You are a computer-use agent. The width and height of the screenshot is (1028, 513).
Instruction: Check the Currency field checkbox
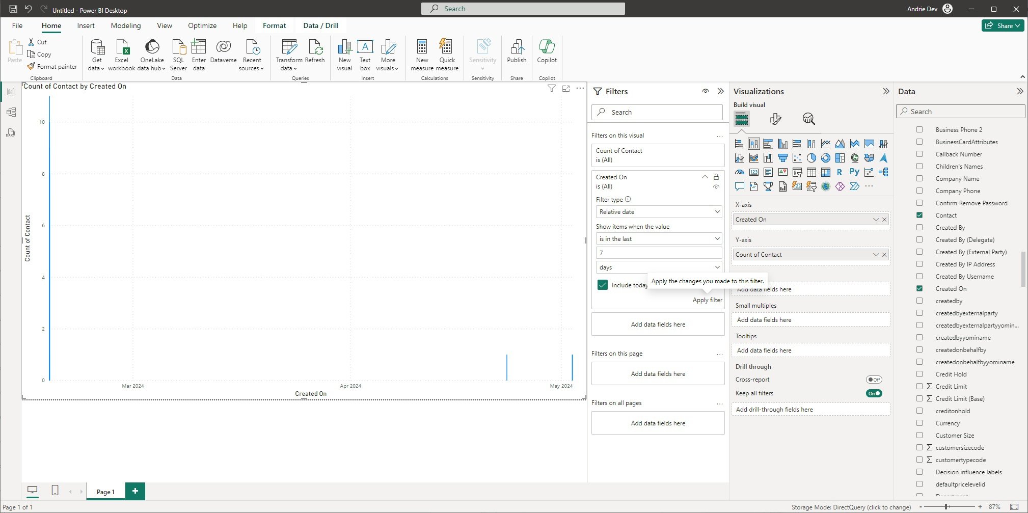click(x=919, y=423)
